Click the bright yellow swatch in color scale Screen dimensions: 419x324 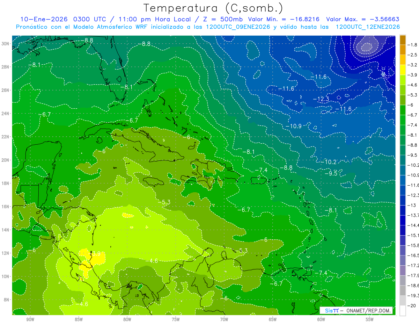pos(403,70)
